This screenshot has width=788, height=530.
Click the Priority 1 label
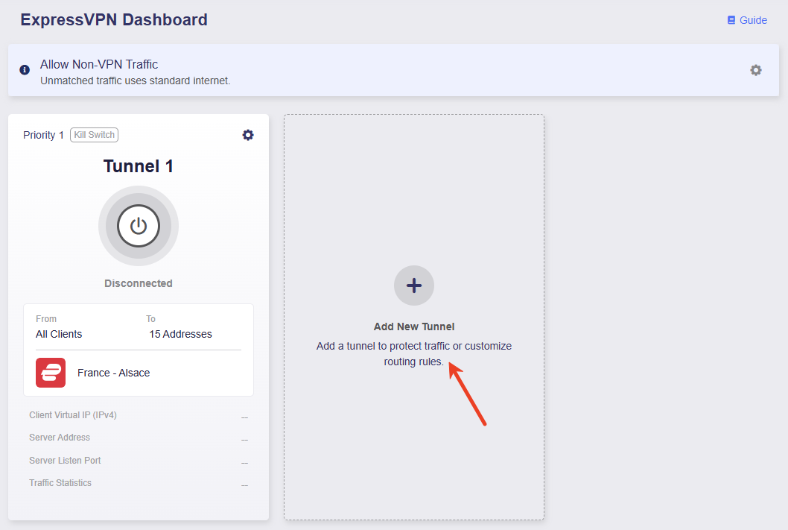43,135
